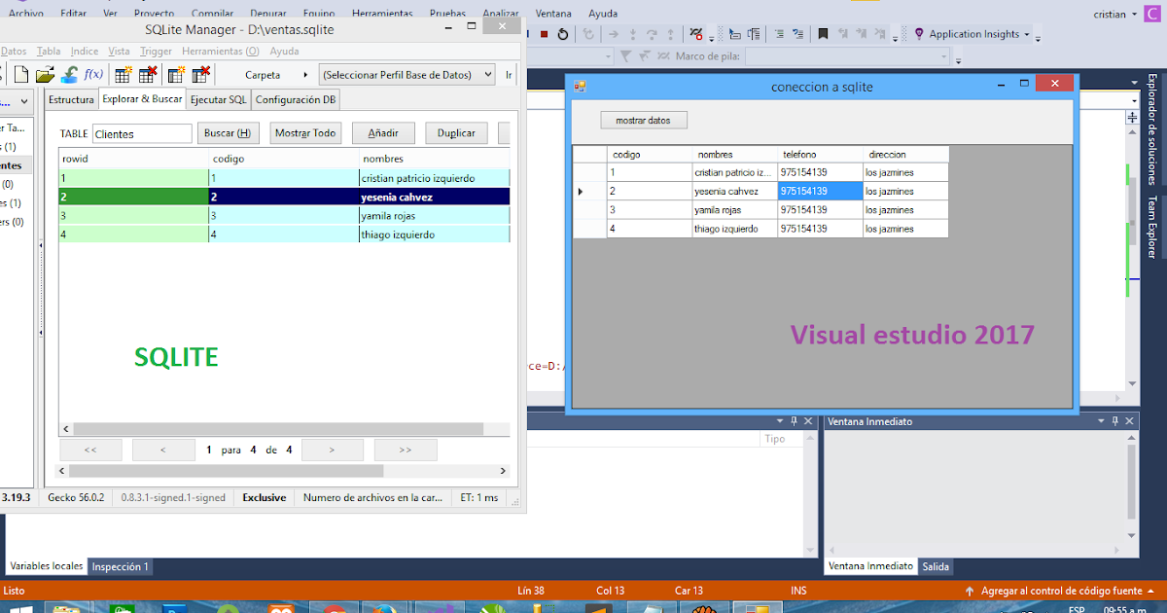Screen dimensions: 1167x613
Task: Open Application Insights via the lightbulb icon
Action: point(918,33)
